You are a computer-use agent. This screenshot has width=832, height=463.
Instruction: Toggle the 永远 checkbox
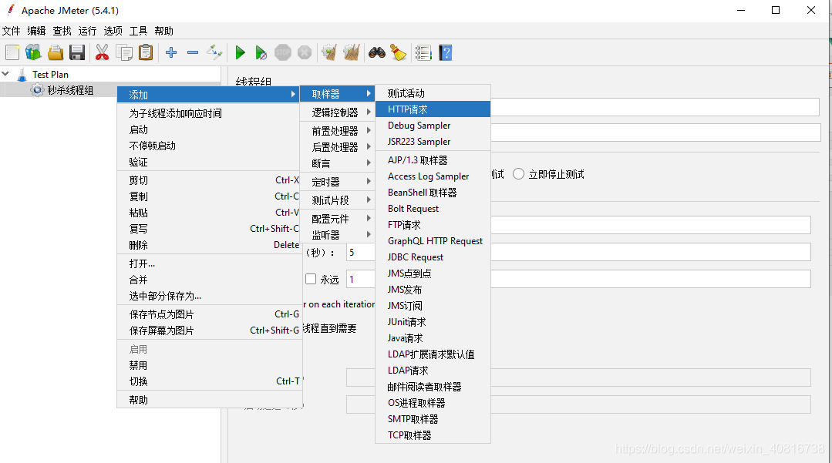click(x=311, y=279)
